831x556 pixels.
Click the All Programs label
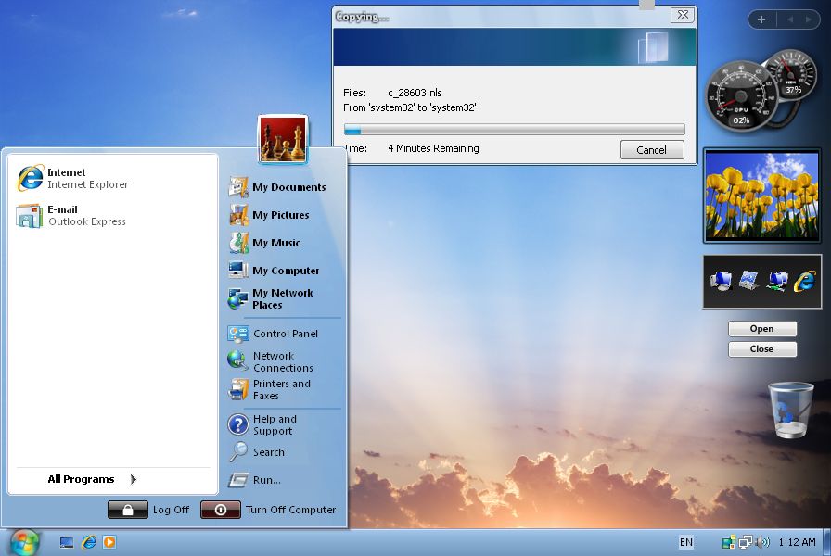click(81, 479)
